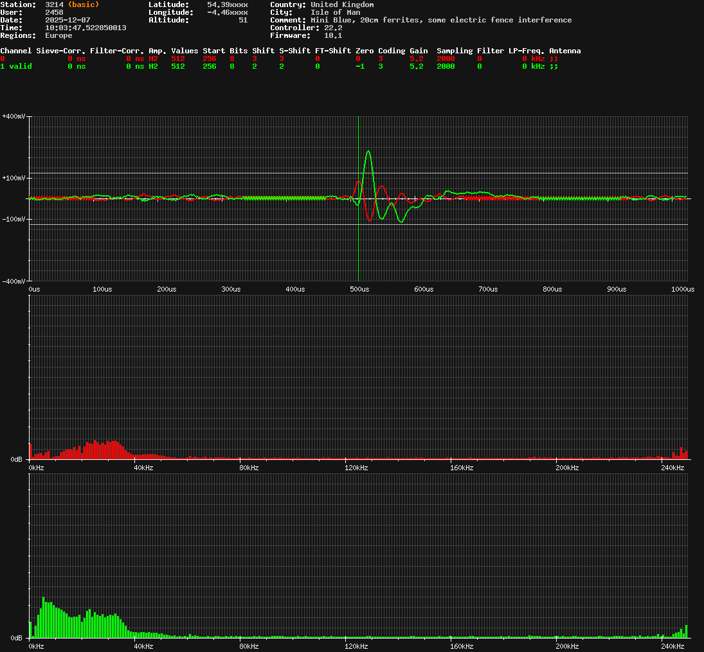Screen dimensions: 704x652
Task: Click the station number 3214
Action: click(54, 4)
